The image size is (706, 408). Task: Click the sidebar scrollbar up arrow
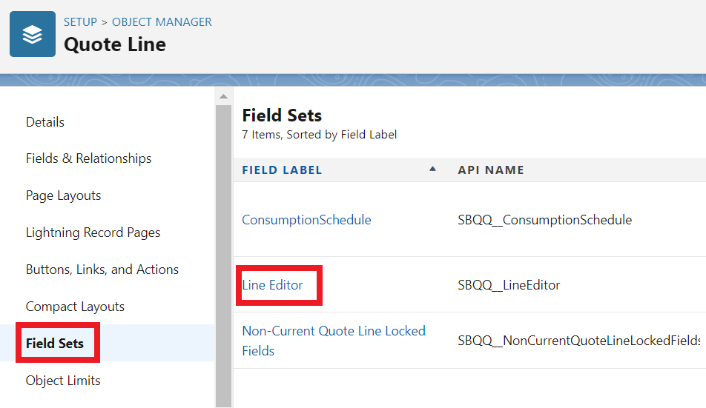(223, 96)
